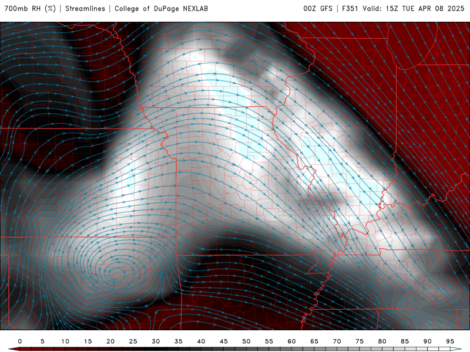
Task: Click colorbar label "75"
Action: point(360,341)
